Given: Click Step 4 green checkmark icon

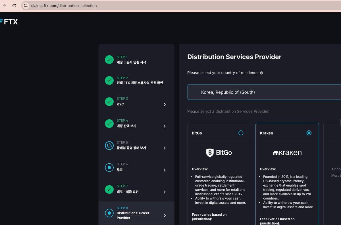Looking at the screenshot, I should tap(109, 124).
